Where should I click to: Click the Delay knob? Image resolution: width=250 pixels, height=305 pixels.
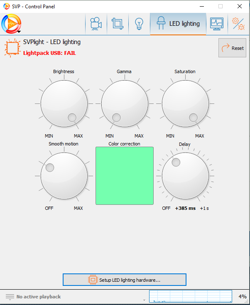click(185, 176)
